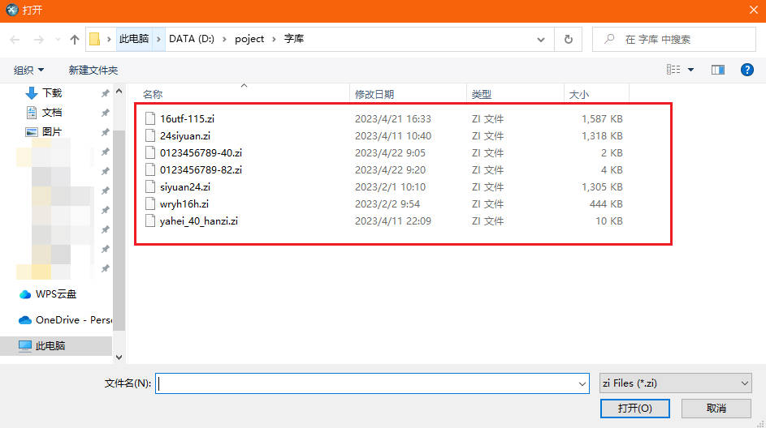Open the 组织 menu
The image size is (766, 428).
click(x=29, y=71)
